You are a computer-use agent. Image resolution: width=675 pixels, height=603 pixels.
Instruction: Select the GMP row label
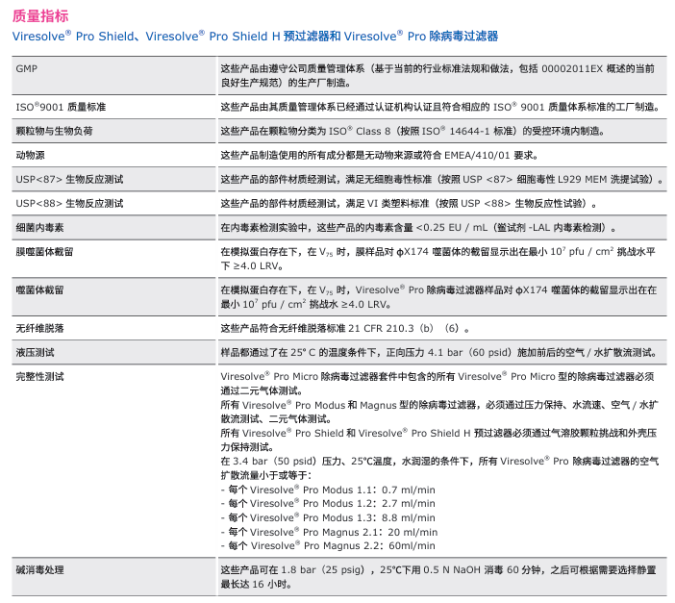tap(25, 69)
